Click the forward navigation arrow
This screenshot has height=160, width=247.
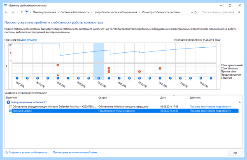12,12
